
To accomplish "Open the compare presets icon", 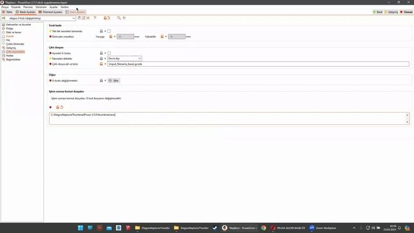I will (124, 18).
